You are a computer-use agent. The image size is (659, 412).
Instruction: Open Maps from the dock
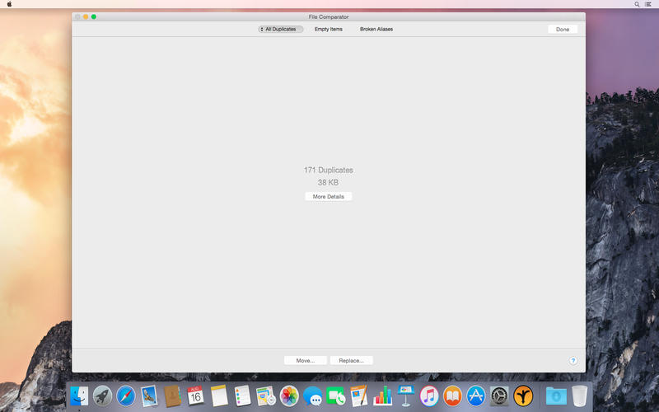pyautogui.click(x=266, y=396)
